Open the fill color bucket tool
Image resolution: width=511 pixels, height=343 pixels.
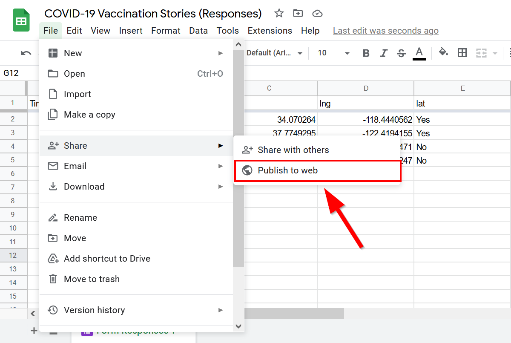(x=444, y=52)
